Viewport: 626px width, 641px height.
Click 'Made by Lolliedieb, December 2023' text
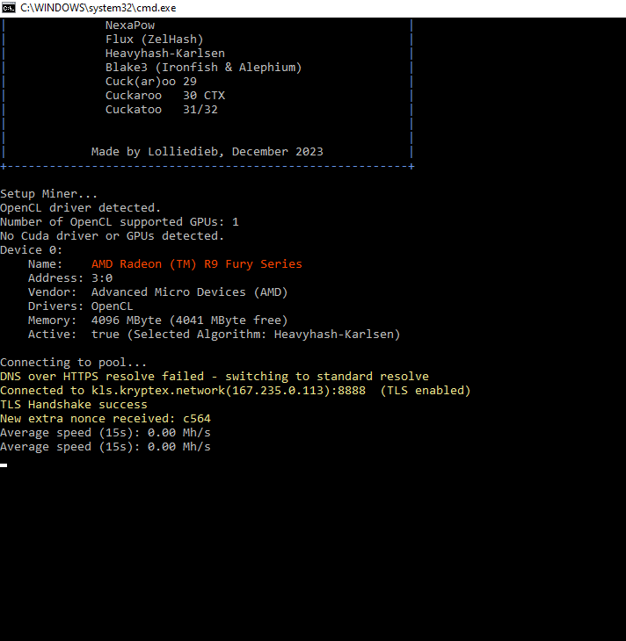pos(207,152)
